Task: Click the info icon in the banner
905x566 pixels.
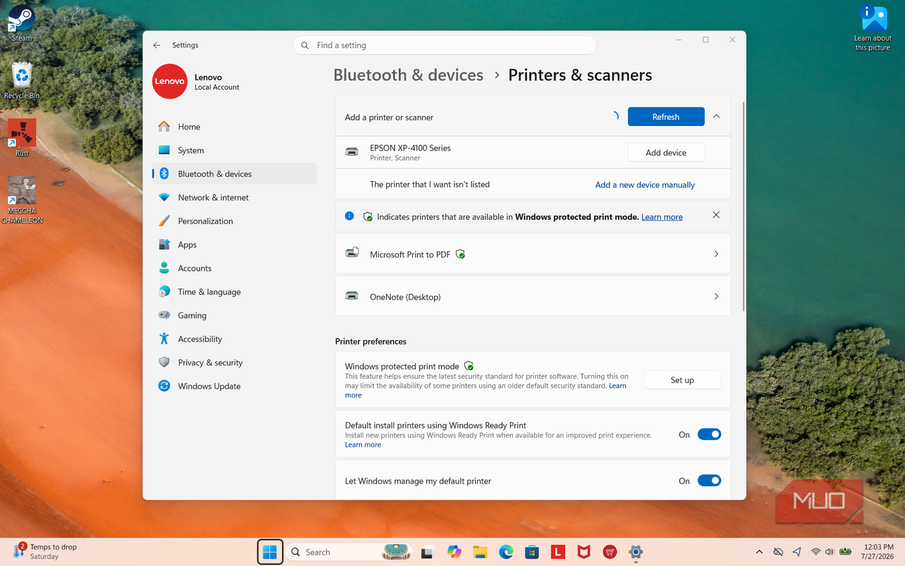Action: [x=349, y=216]
